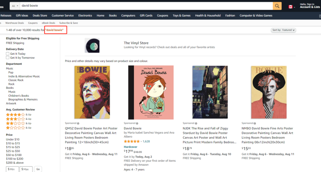This screenshot has width=321, height=172.
Task: Open the Sort by Featured dropdown
Action: [283, 30]
